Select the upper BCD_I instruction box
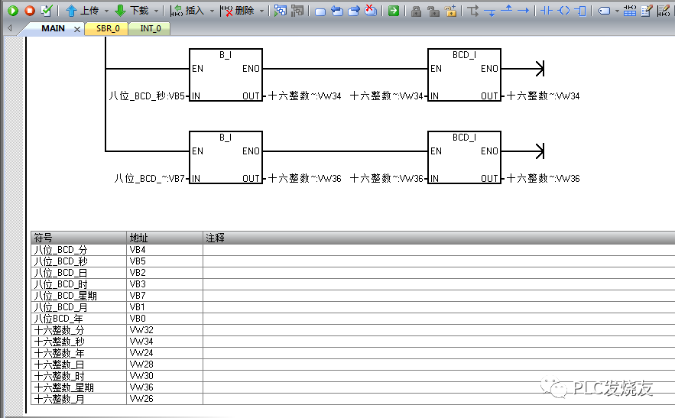Screen dimensions: 675x418 pyautogui.click(x=464, y=75)
